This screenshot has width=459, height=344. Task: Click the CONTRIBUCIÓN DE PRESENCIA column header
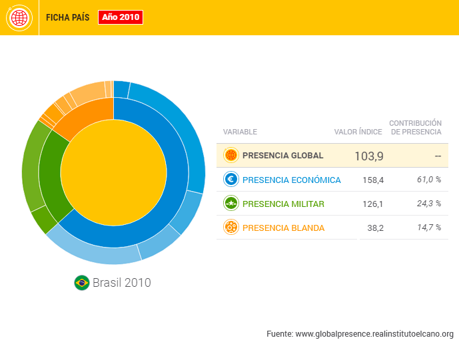[416, 127]
